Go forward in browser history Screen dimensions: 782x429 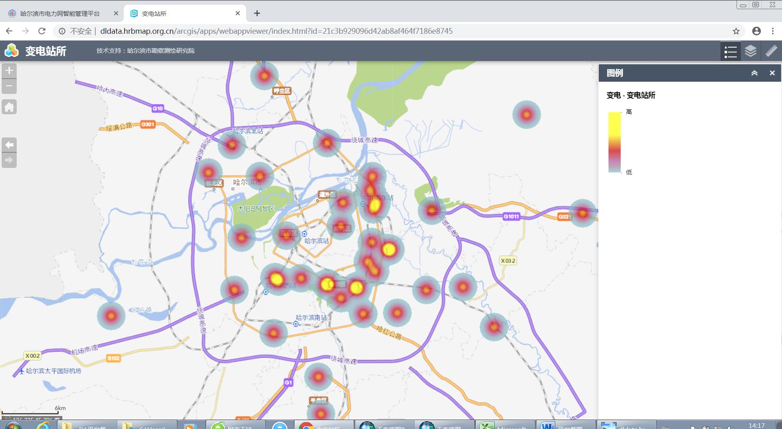(26, 31)
